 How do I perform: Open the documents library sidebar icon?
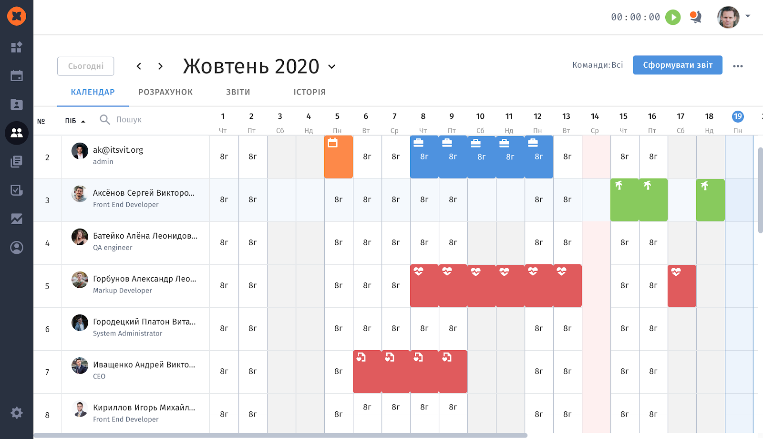coord(17,161)
